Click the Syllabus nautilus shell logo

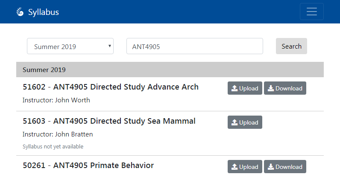click(20, 12)
